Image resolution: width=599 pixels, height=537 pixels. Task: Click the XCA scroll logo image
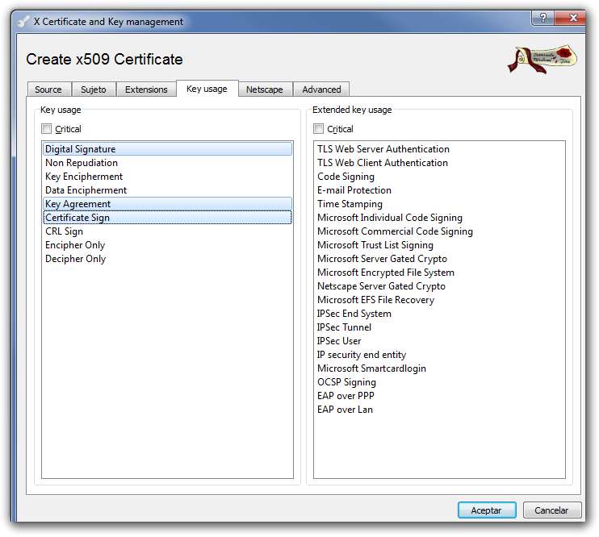click(542, 60)
